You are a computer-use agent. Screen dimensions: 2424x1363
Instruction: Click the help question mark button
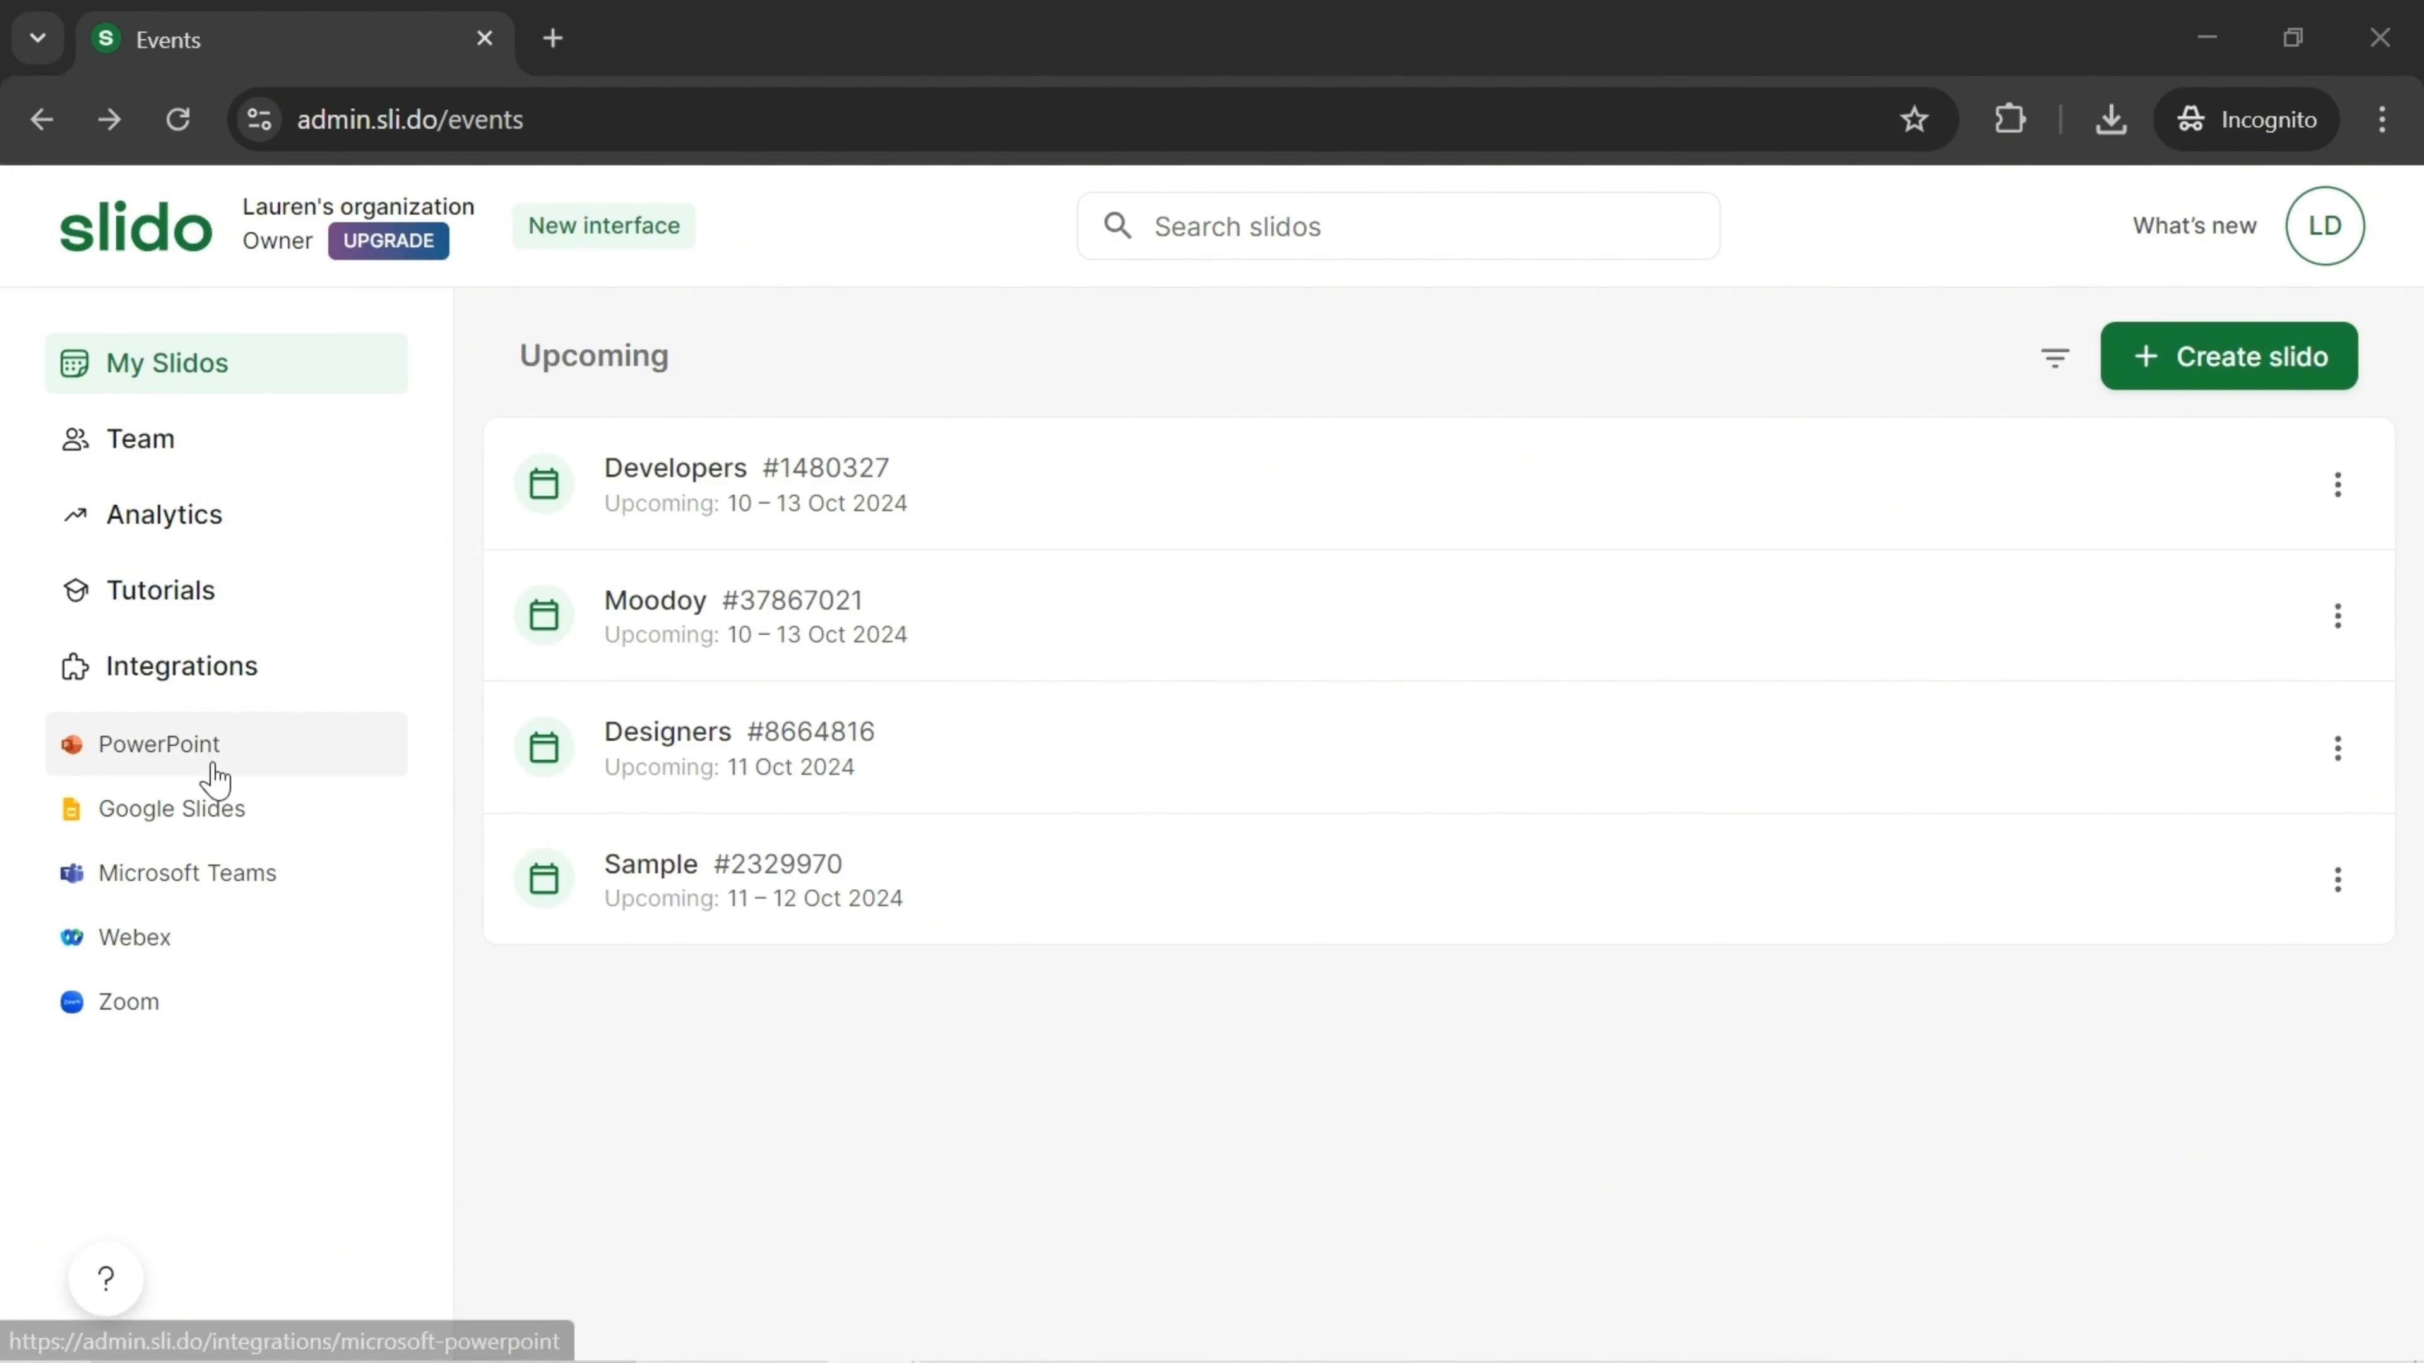(x=106, y=1278)
